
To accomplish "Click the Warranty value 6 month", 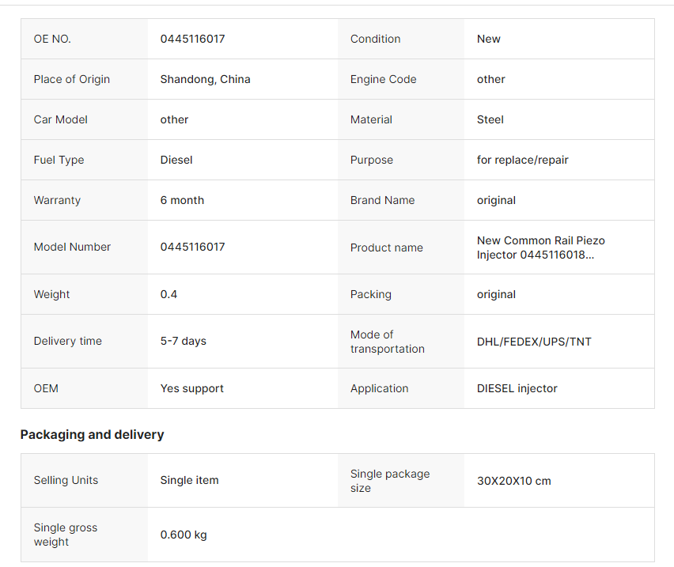I will tap(182, 201).
